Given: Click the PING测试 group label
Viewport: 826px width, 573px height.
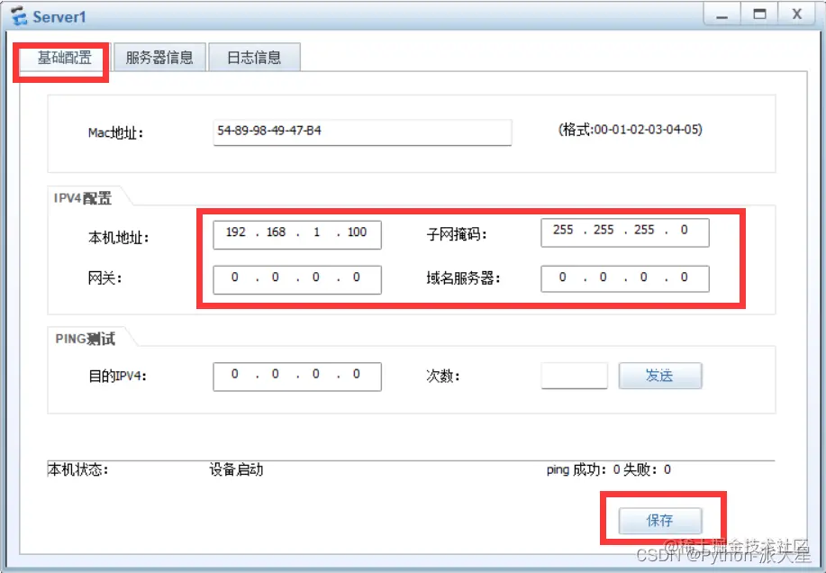Looking at the screenshot, I should coord(85,339).
